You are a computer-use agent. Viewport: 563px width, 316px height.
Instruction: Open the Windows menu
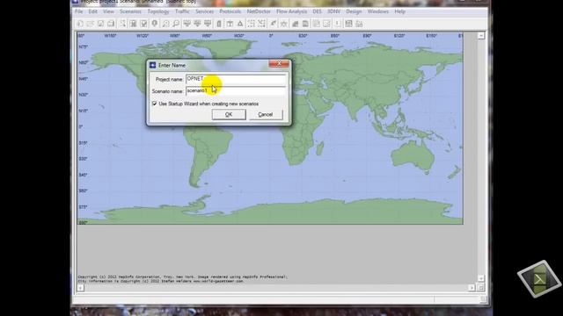377,11
